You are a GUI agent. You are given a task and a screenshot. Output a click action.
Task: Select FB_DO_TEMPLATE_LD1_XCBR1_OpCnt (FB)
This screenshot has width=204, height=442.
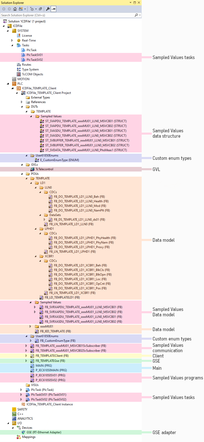tap(82, 284)
